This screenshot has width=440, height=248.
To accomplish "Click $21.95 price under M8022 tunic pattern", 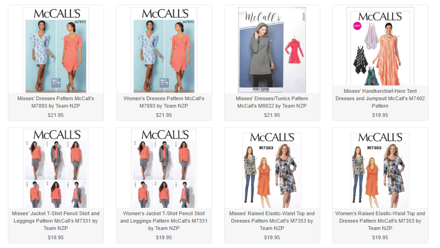I will 272,115.
